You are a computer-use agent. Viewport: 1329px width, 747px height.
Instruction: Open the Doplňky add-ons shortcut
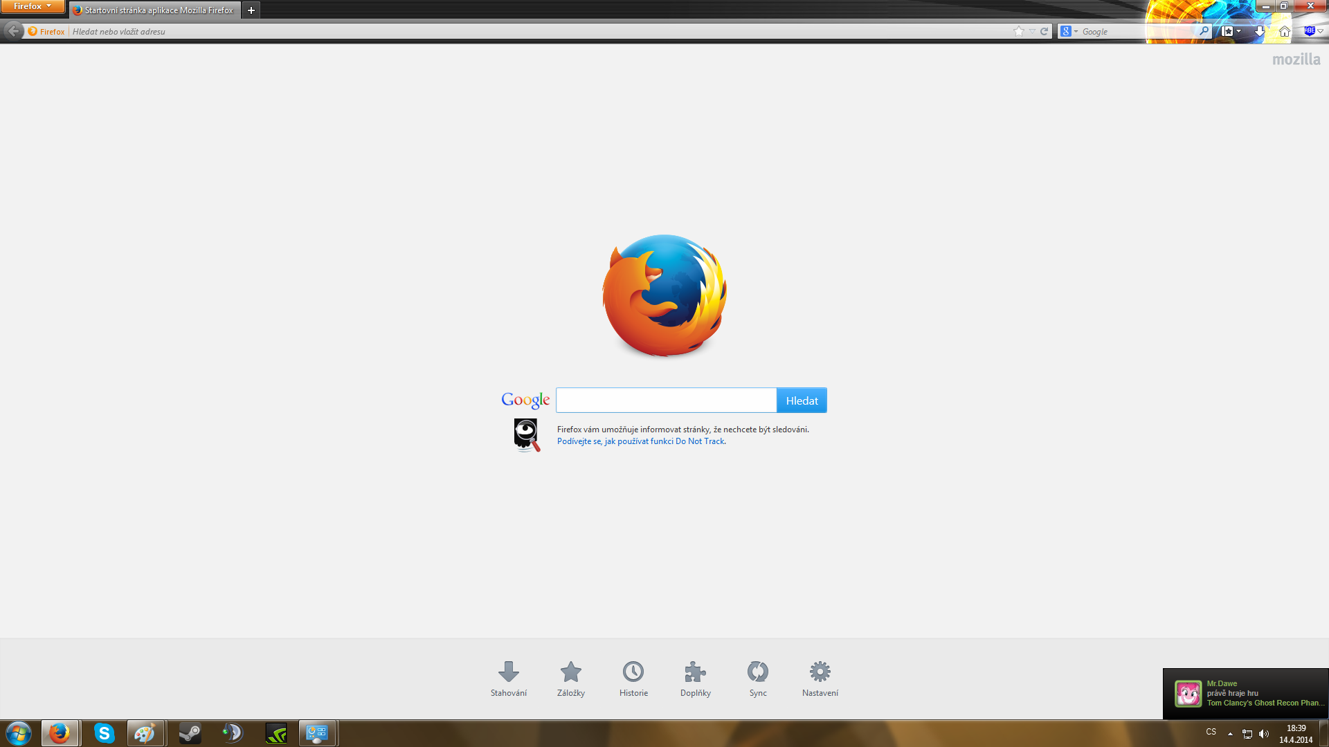[x=695, y=678]
